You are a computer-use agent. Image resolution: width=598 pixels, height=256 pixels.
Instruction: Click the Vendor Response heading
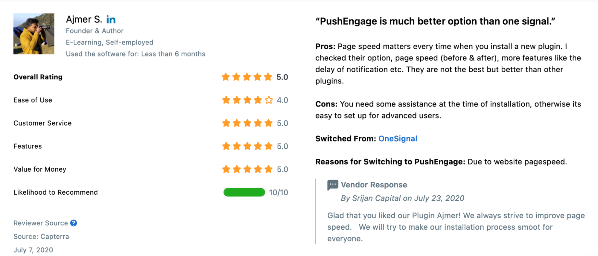coord(374,185)
